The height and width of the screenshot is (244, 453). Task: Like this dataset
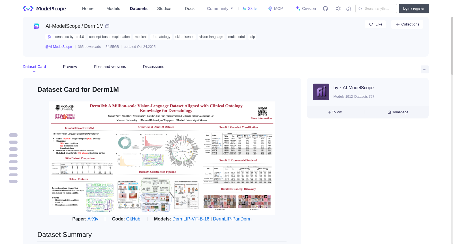point(375,24)
